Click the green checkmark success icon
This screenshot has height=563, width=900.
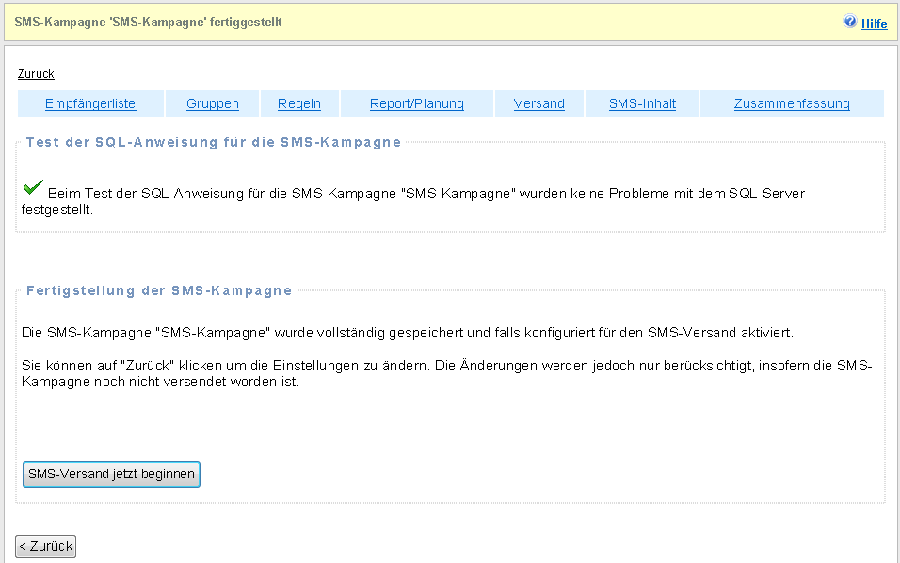pyautogui.click(x=32, y=189)
